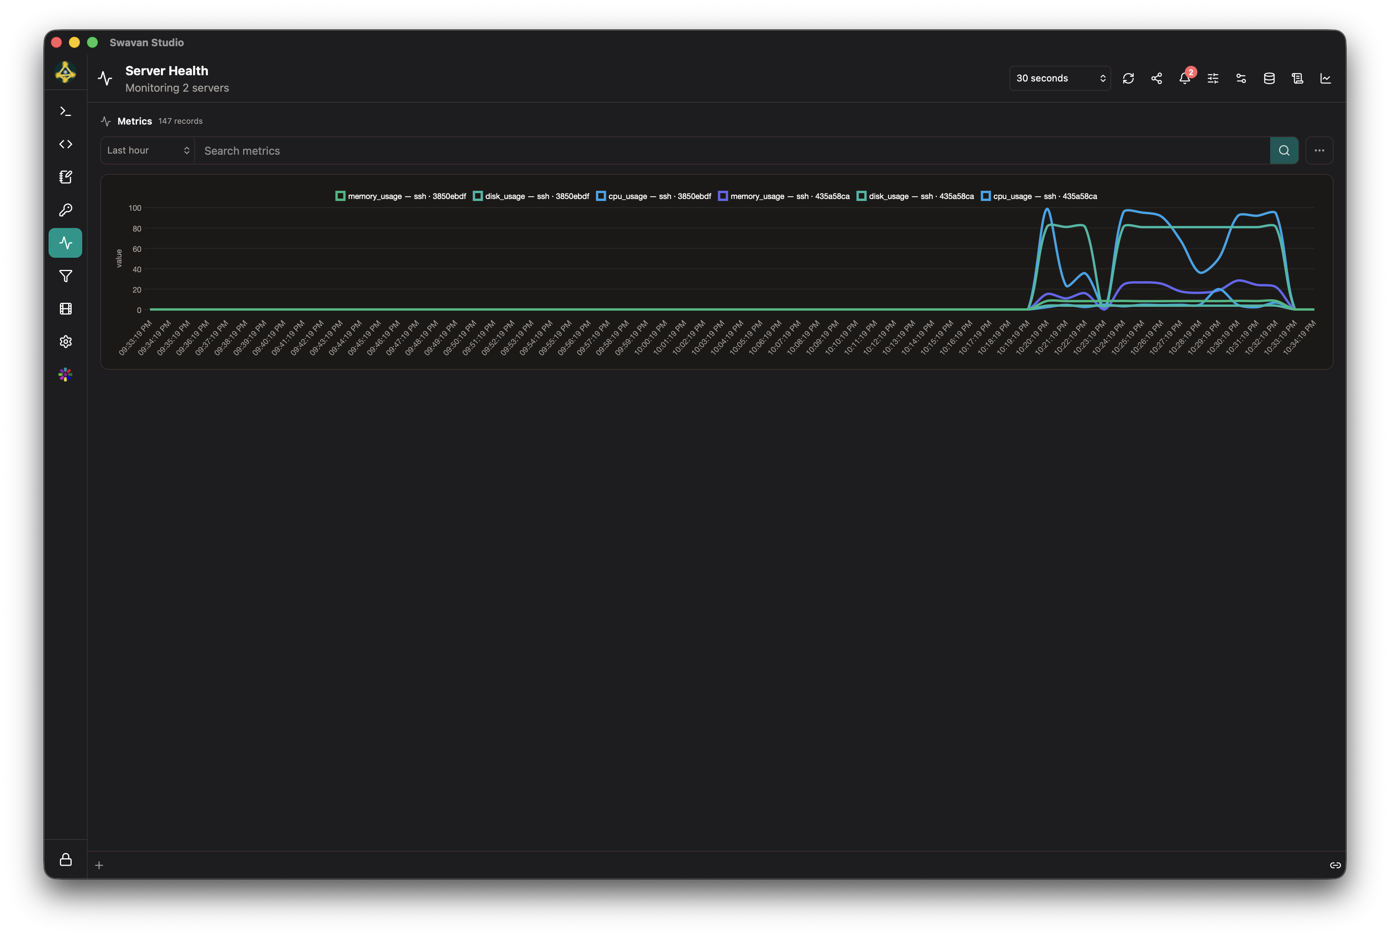Click the share icon in header
Image resolution: width=1390 pixels, height=937 pixels.
[1157, 78]
